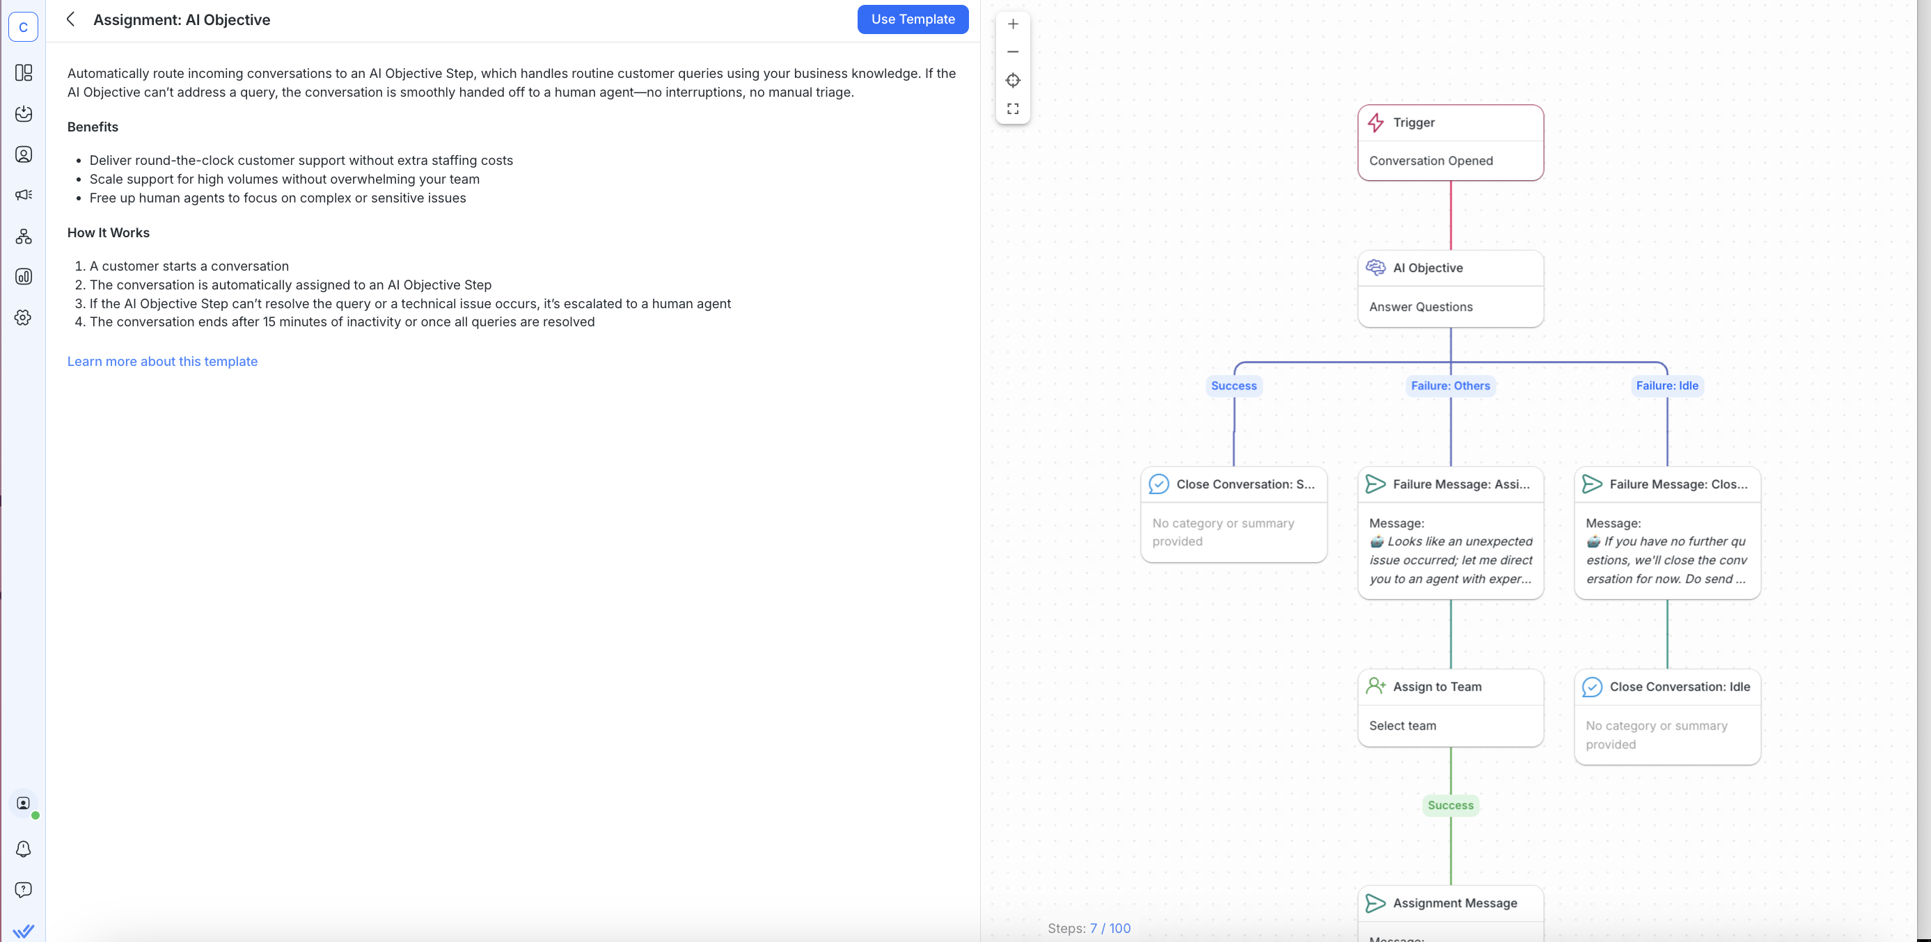Screen dimensions: 1931x942
Task: Zoom out on the workflow canvas
Action: [1013, 51]
